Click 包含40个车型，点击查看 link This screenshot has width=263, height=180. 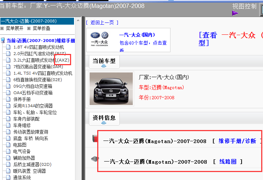(143, 46)
